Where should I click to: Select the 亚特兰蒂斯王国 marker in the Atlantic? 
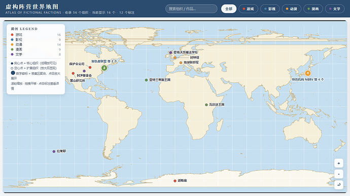(x=146, y=80)
